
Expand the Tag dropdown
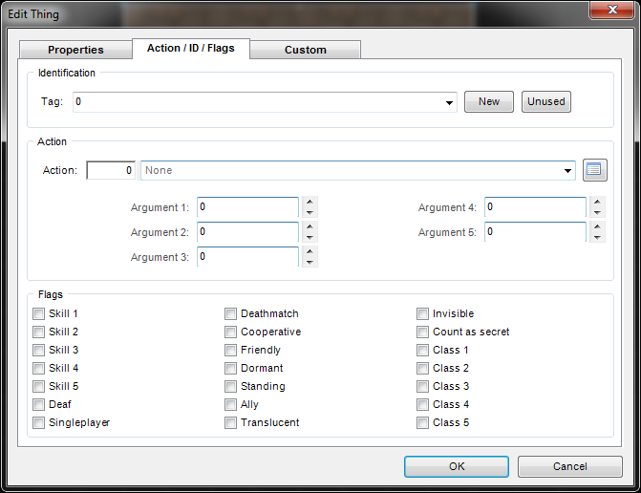[449, 102]
